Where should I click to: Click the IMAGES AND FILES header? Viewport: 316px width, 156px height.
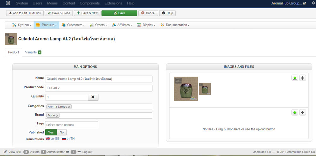[x=239, y=67]
